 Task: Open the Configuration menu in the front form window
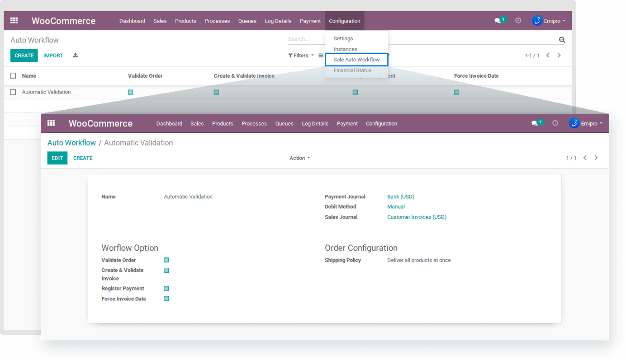(382, 123)
